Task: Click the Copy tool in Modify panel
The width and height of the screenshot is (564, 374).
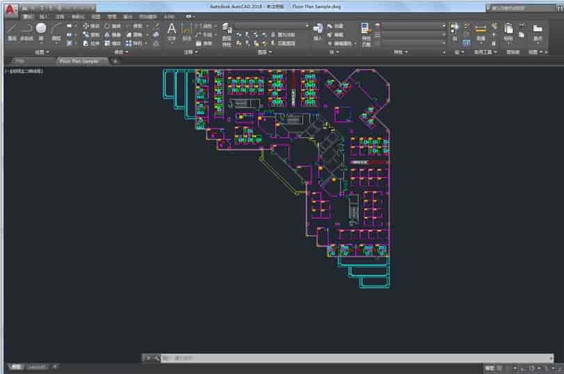Action: click(91, 35)
